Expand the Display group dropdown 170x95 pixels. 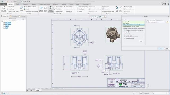(x=108, y=14)
